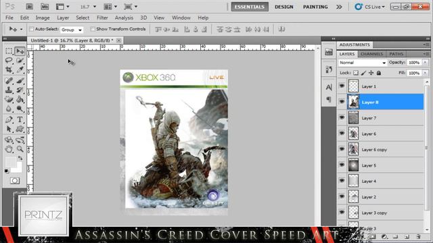Select the Spot Healing Brush tool
The height and width of the screenshot is (243, 433).
9,80
